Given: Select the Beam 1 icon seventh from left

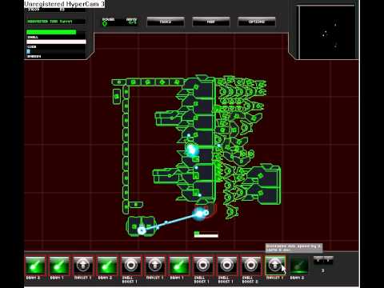Looking at the screenshot, I should pyautogui.click(x=179, y=266).
